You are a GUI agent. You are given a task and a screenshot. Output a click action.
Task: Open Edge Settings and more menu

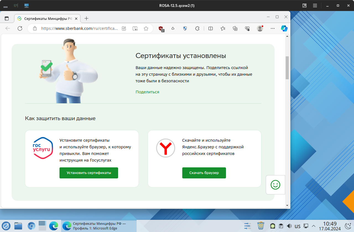pyautogui.click(x=273, y=28)
